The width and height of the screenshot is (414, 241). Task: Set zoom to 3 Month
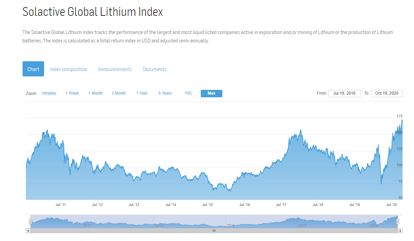click(x=119, y=93)
